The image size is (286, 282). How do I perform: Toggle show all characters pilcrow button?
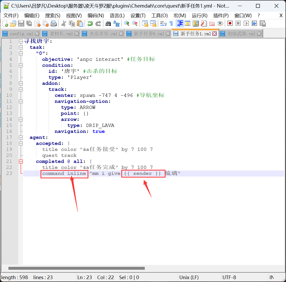[x=171, y=23]
